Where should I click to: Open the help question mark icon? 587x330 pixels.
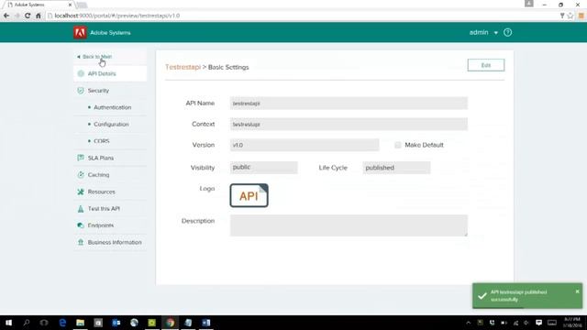coord(507,33)
